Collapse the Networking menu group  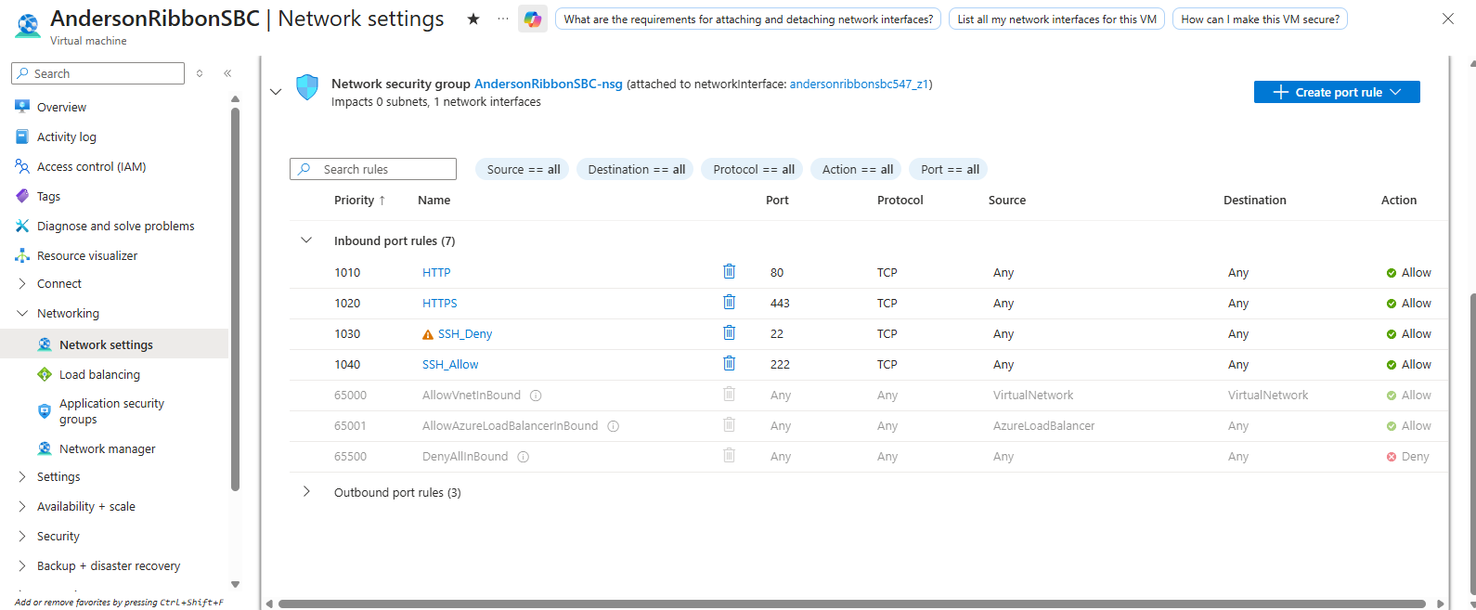[x=22, y=313]
